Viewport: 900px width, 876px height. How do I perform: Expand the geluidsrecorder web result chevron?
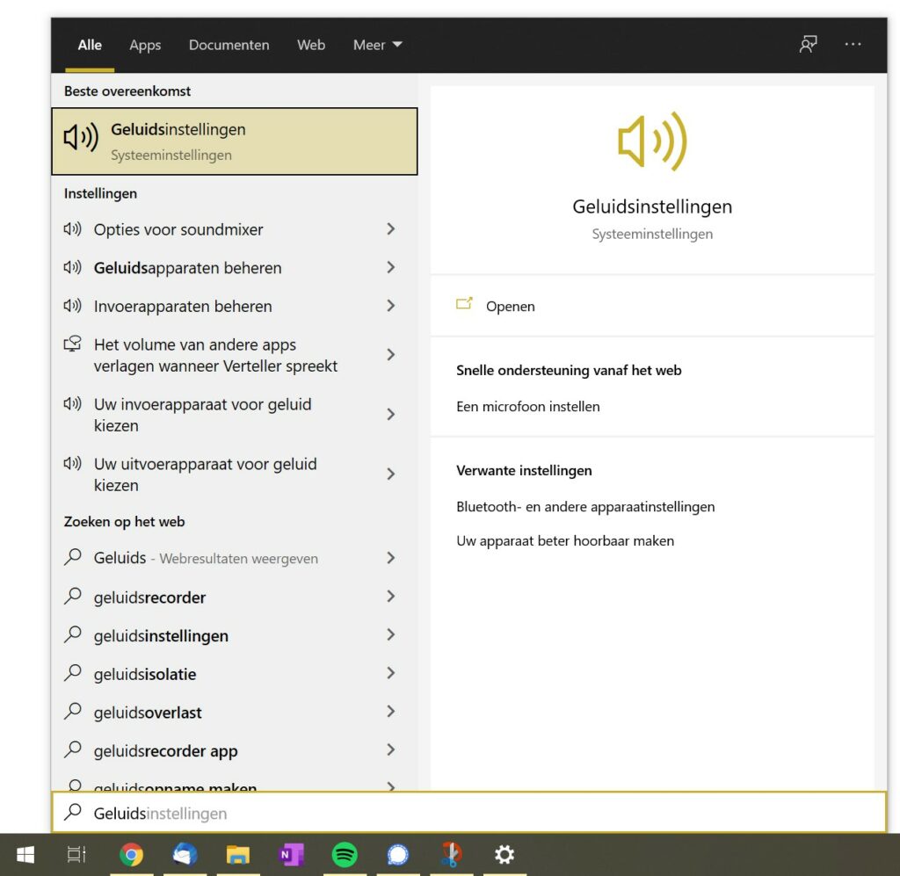click(391, 597)
